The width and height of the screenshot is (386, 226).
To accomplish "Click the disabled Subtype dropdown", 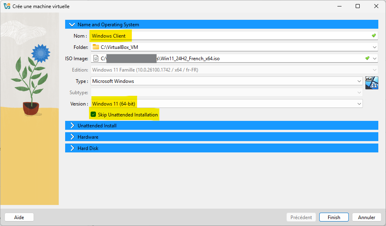I will tap(227, 93).
